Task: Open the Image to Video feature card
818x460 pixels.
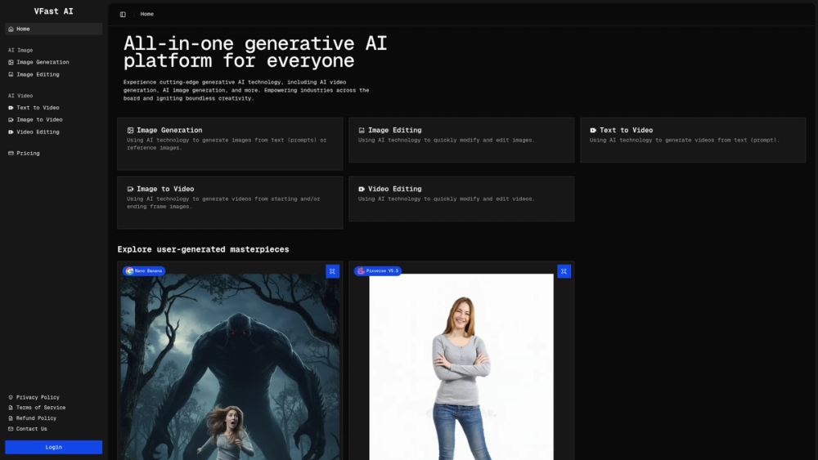Action: [230, 203]
